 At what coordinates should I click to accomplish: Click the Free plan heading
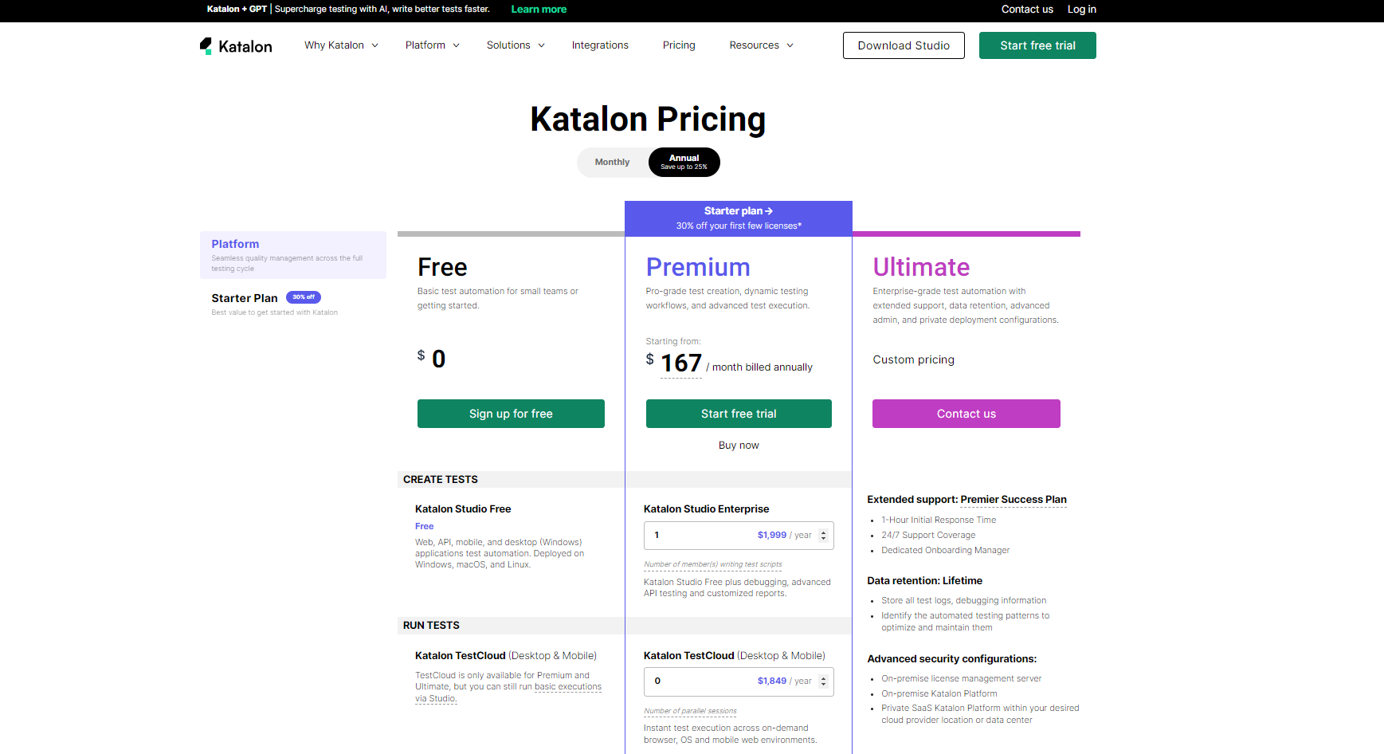(x=442, y=267)
